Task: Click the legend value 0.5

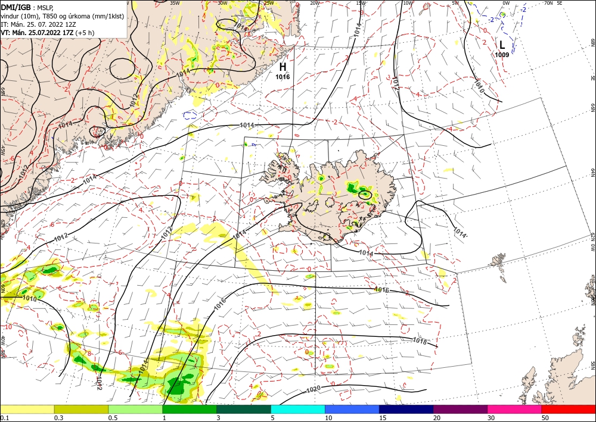Action: [x=113, y=418]
